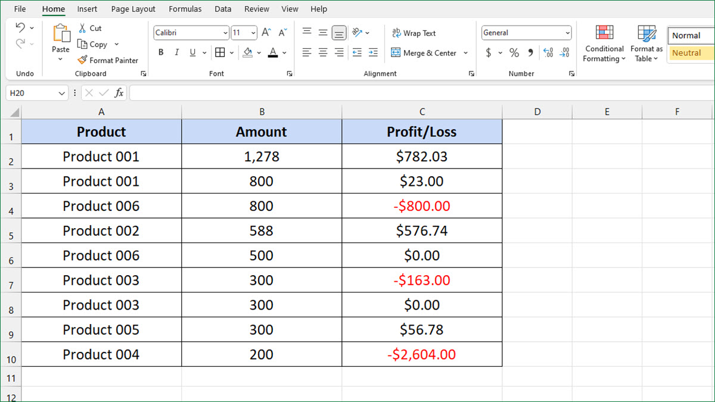Image resolution: width=715 pixels, height=402 pixels.
Task: Select cell containing -$2,604.00
Action: coord(422,354)
